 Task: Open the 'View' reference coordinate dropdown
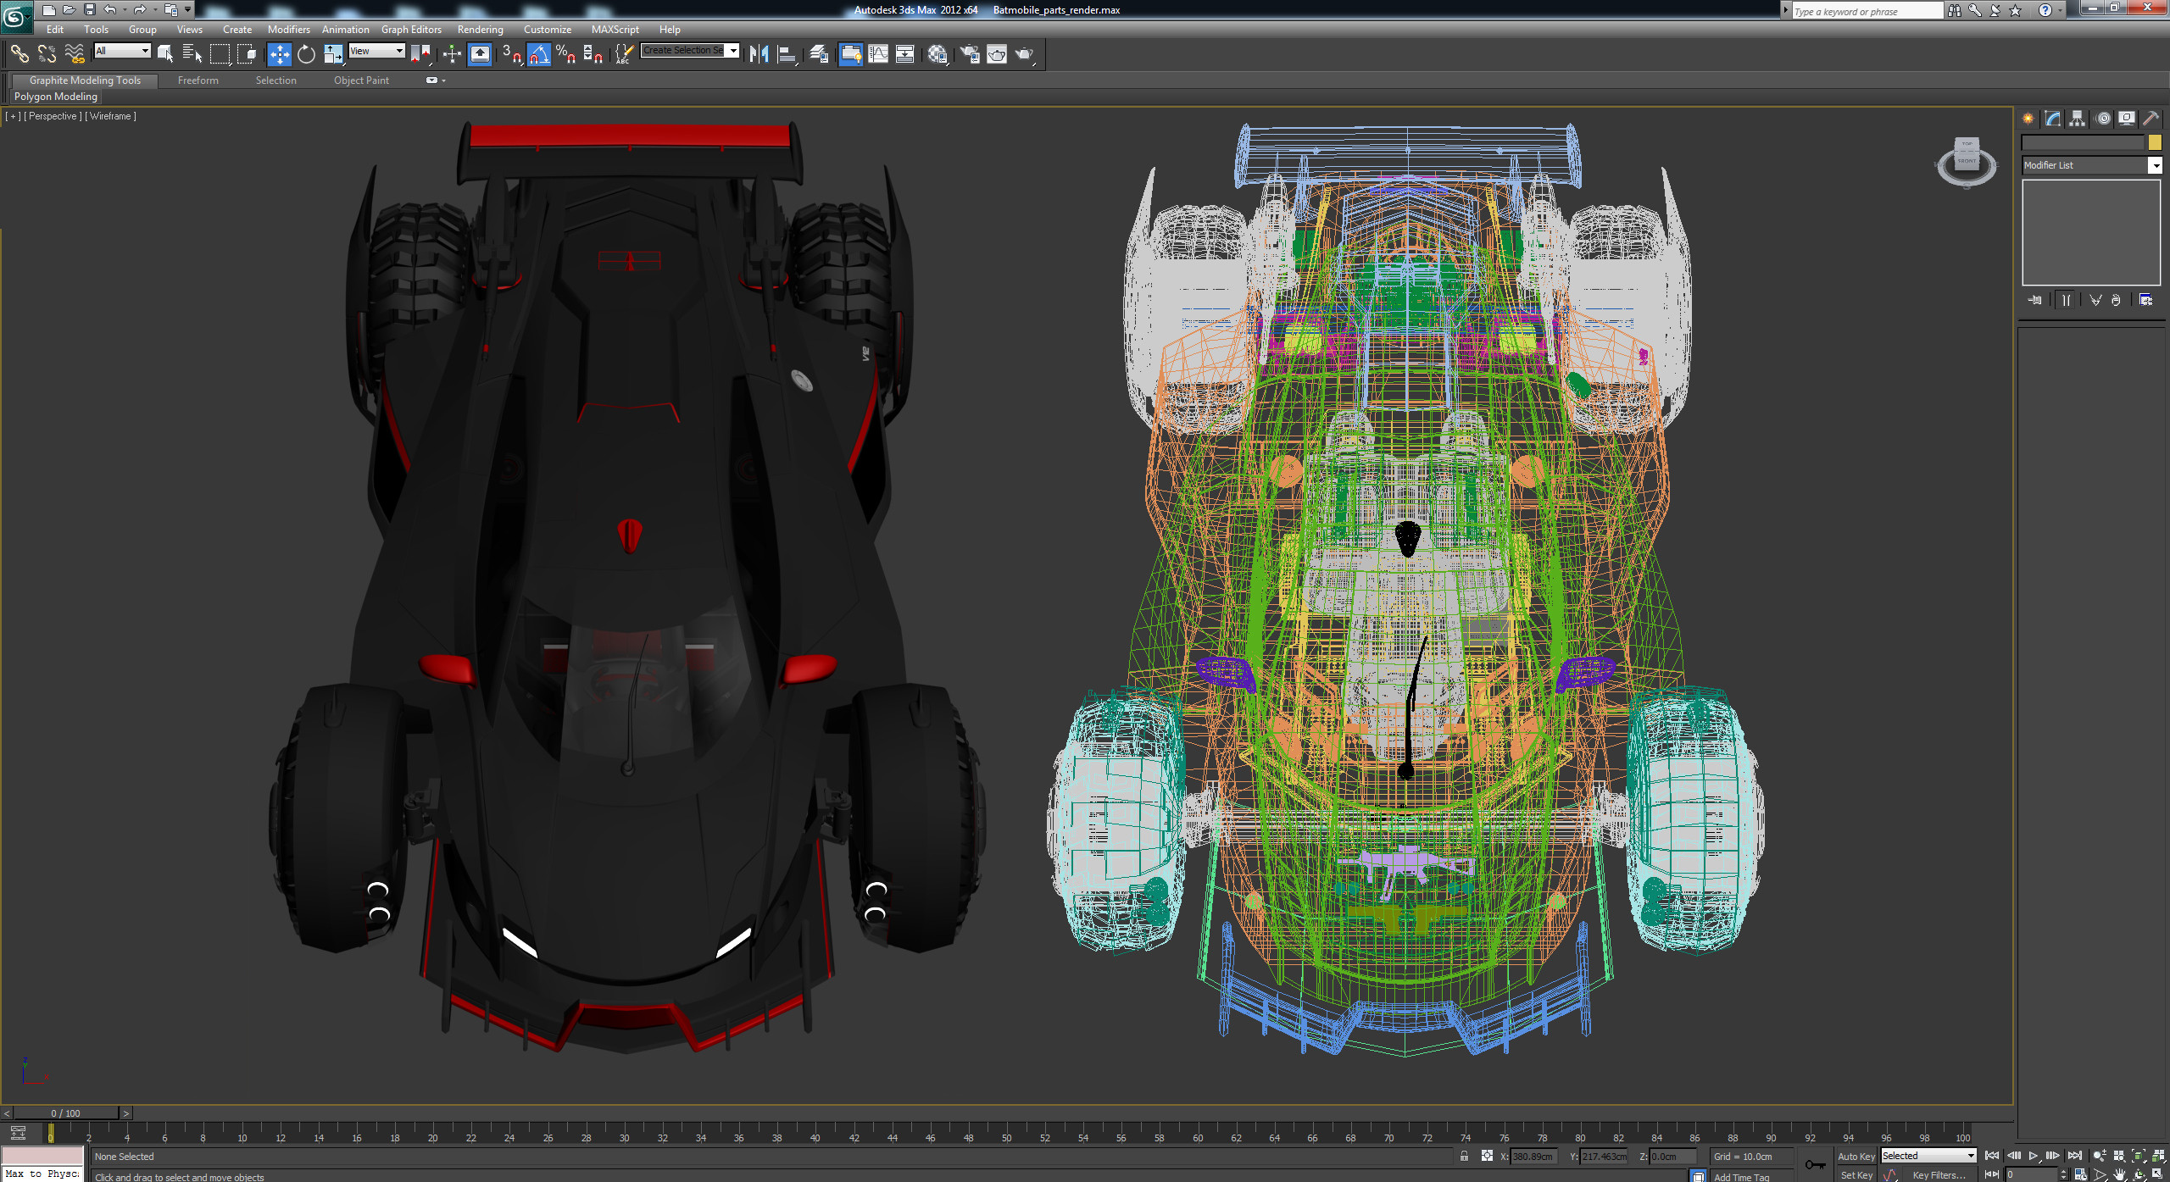377,51
